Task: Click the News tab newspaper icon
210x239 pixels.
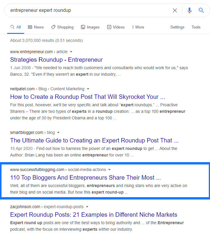Action: [30, 27]
